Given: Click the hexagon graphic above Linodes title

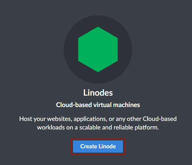Looking at the screenshot, I should pyautogui.click(x=98, y=49).
